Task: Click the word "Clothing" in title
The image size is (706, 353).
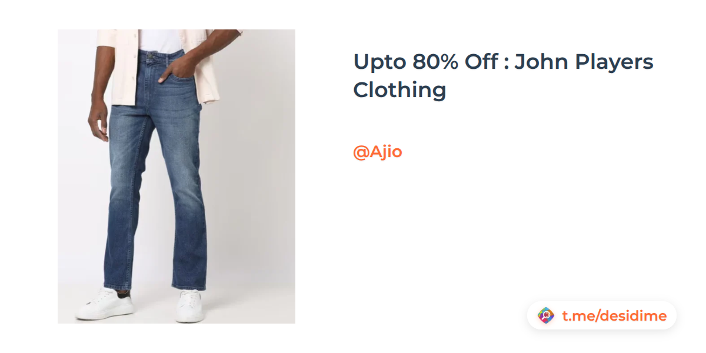Action: 399,91
